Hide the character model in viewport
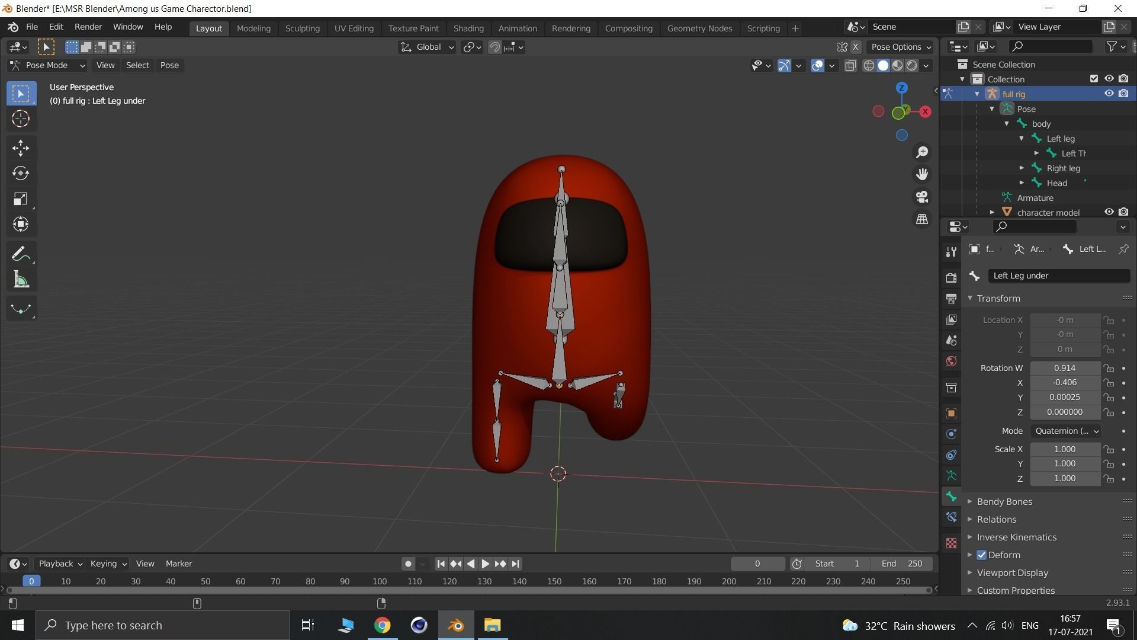This screenshot has width=1137, height=640. pyautogui.click(x=1109, y=212)
